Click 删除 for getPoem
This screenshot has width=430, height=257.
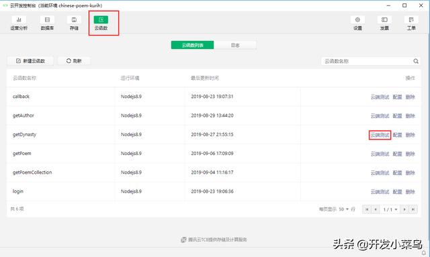[x=411, y=154]
